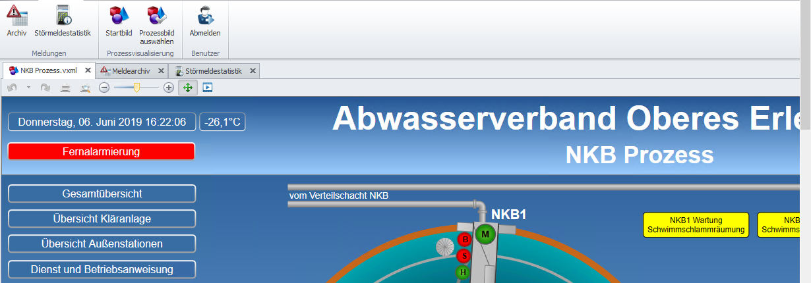Click the red S status indicator
Image resolution: width=811 pixels, height=283 pixels.
click(x=464, y=255)
